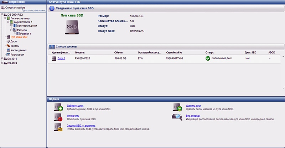Screen dimensions: 285x148
Task: Click the Логические диски icon
Action: click(15, 26)
